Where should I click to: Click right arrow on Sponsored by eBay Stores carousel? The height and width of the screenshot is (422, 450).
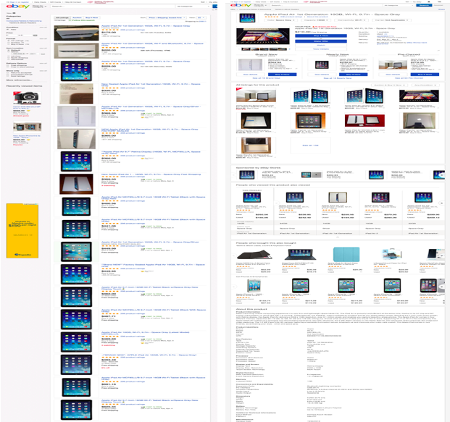tap(442, 175)
